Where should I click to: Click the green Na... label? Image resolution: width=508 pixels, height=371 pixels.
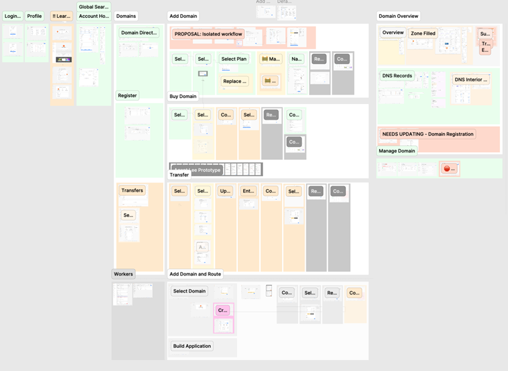297,59
